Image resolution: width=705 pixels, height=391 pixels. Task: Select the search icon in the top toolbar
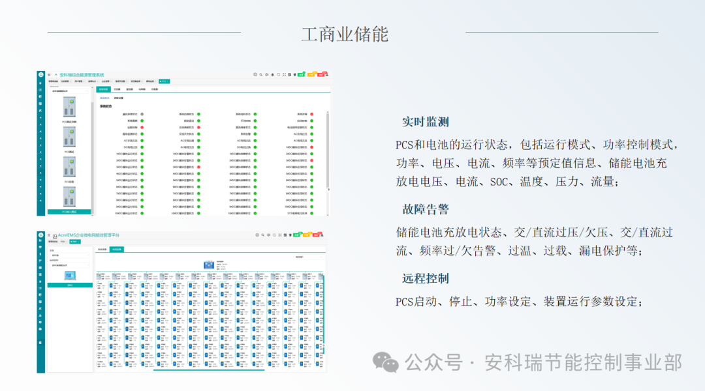click(x=260, y=74)
